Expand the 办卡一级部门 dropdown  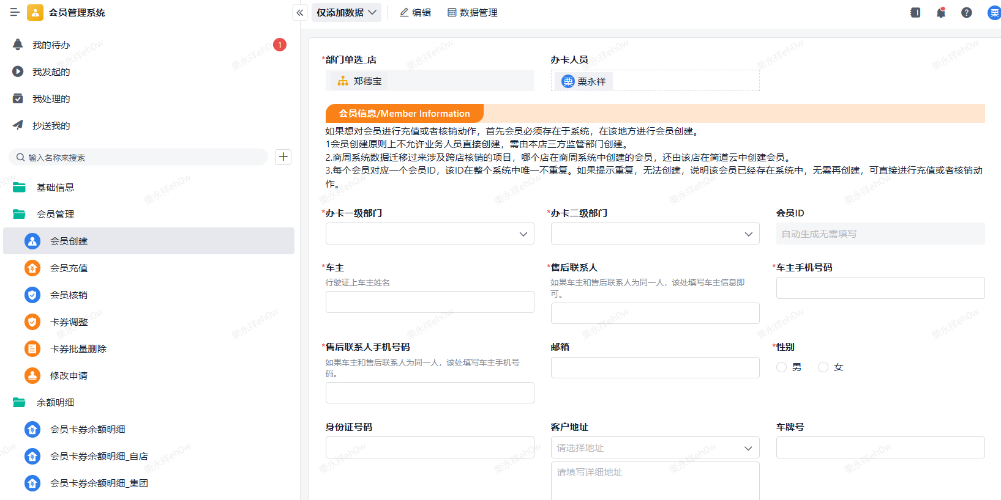[x=430, y=233]
